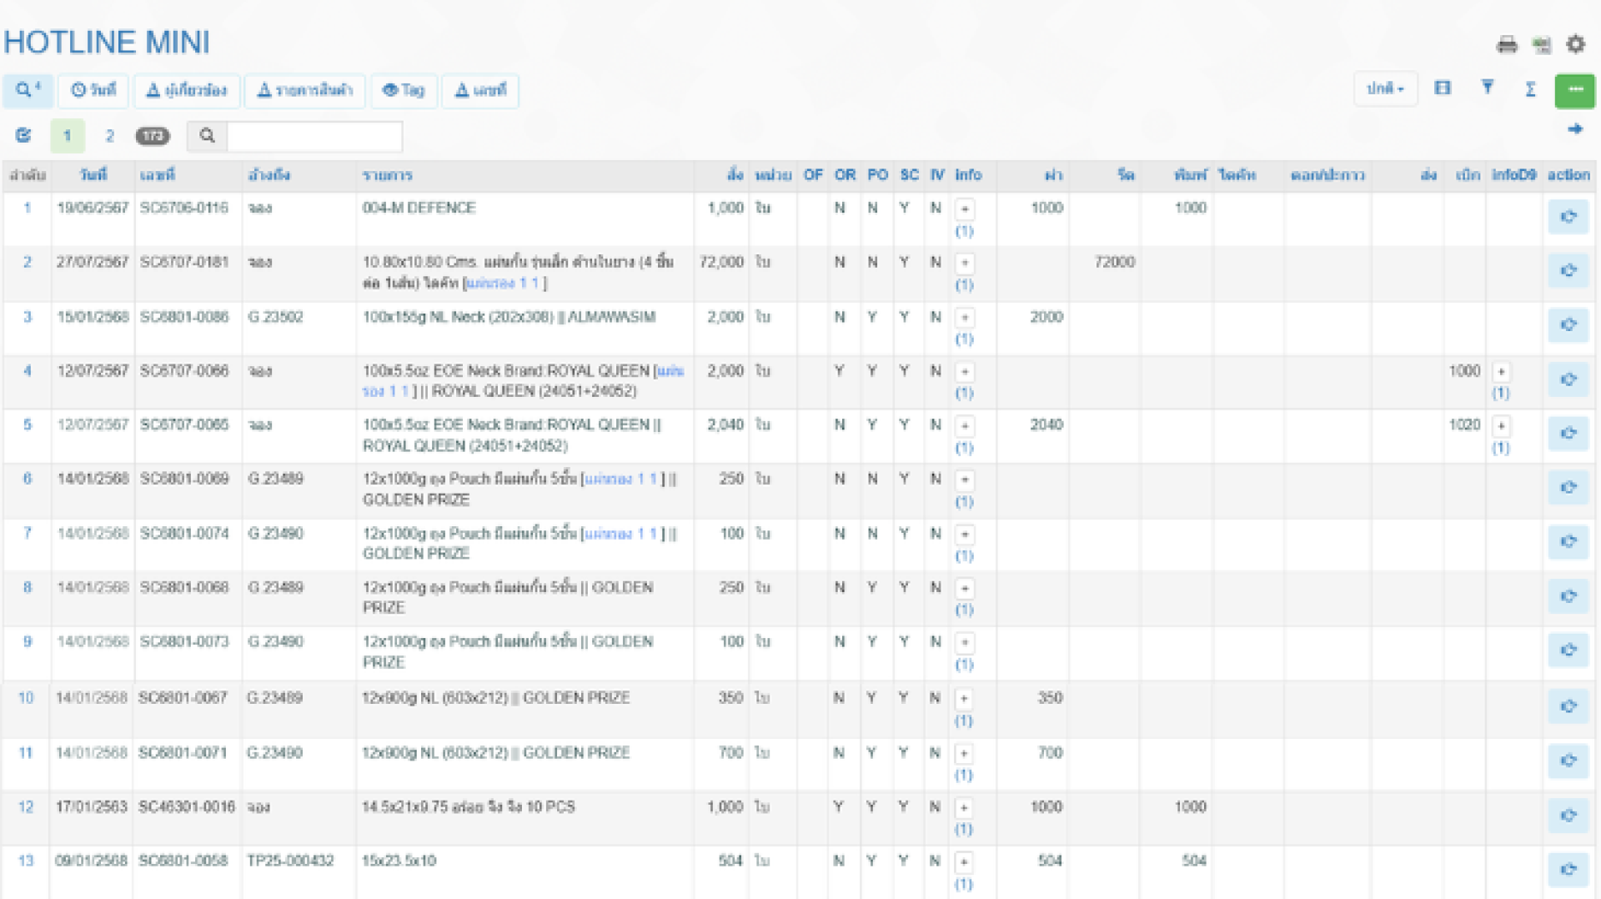This screenshot has height=899, width=1601.
Task: Click the refresh icon beside page 1
Action: (x=23, y=135)
